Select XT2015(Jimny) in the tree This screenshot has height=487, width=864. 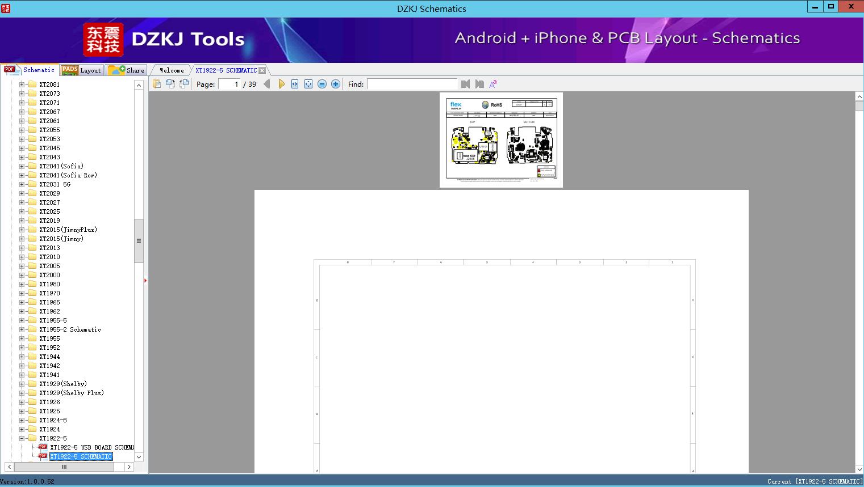pos(61,239)
